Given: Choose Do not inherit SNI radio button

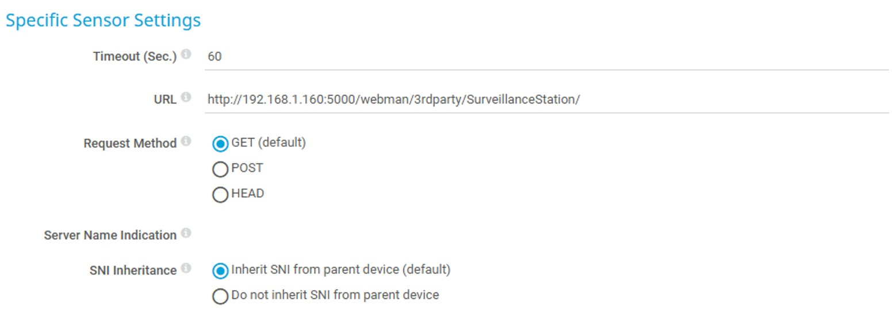Looking at the screenshot, I should 220,297.
